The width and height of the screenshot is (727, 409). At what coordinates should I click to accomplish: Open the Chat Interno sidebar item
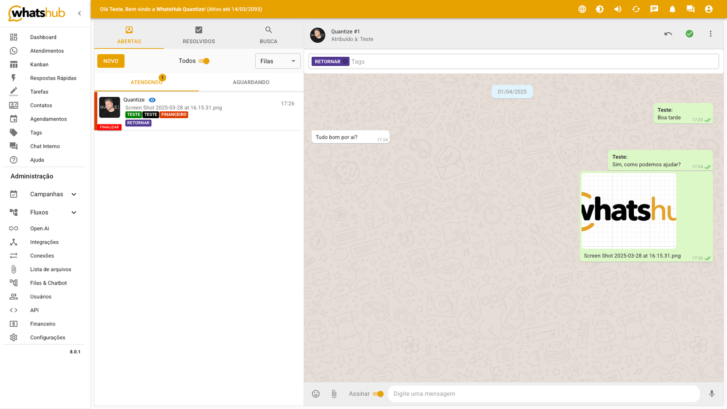coord(45,146)
